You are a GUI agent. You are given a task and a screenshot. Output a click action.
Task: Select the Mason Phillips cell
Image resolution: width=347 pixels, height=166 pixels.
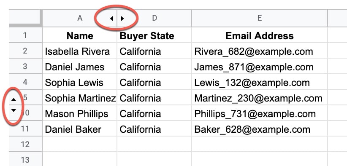(x=80, y=113)
